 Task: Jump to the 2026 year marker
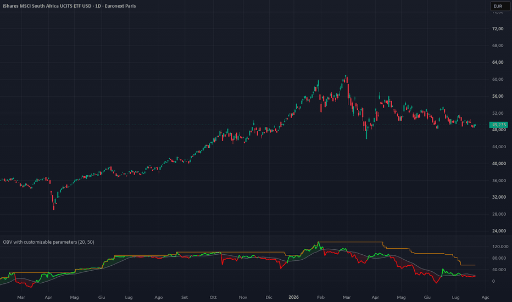293,297
